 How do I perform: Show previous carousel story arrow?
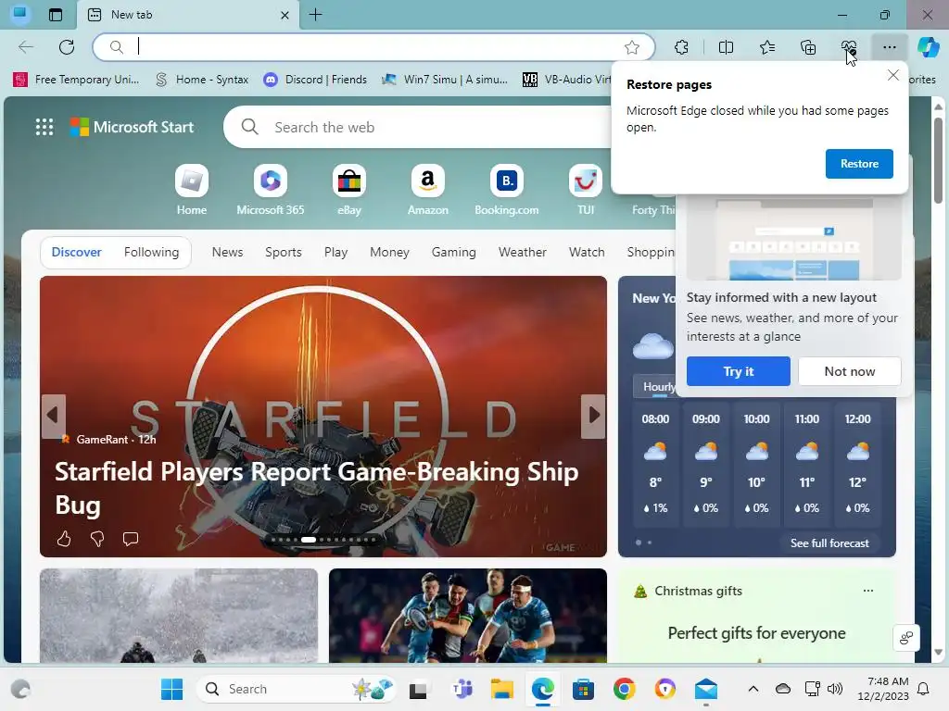(53, 416)
